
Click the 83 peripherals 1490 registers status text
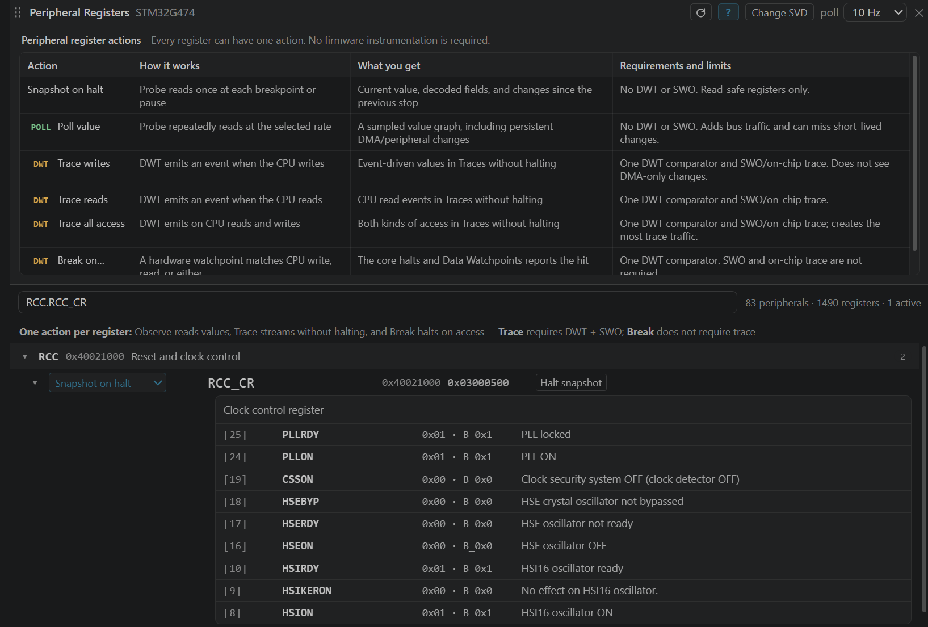[x=833, y=303]
